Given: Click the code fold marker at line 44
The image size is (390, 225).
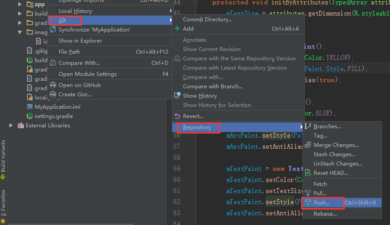Looking at the screenshot, I should pyautogui.click(x=196, y=3).
